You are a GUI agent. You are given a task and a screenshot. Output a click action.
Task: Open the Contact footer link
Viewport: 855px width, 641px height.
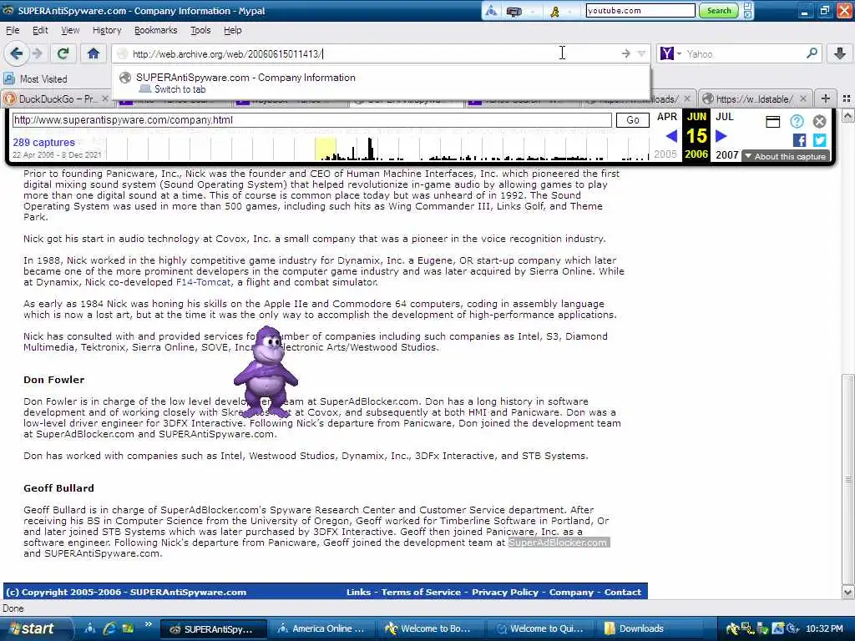coord(623,592)
